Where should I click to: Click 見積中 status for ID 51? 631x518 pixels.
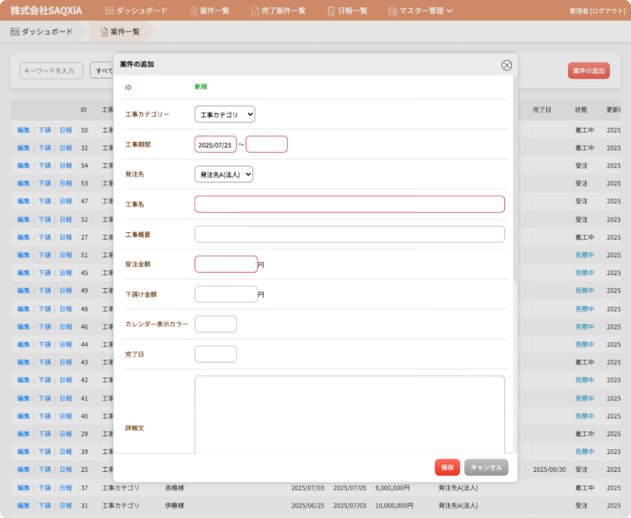pos(584,255)
